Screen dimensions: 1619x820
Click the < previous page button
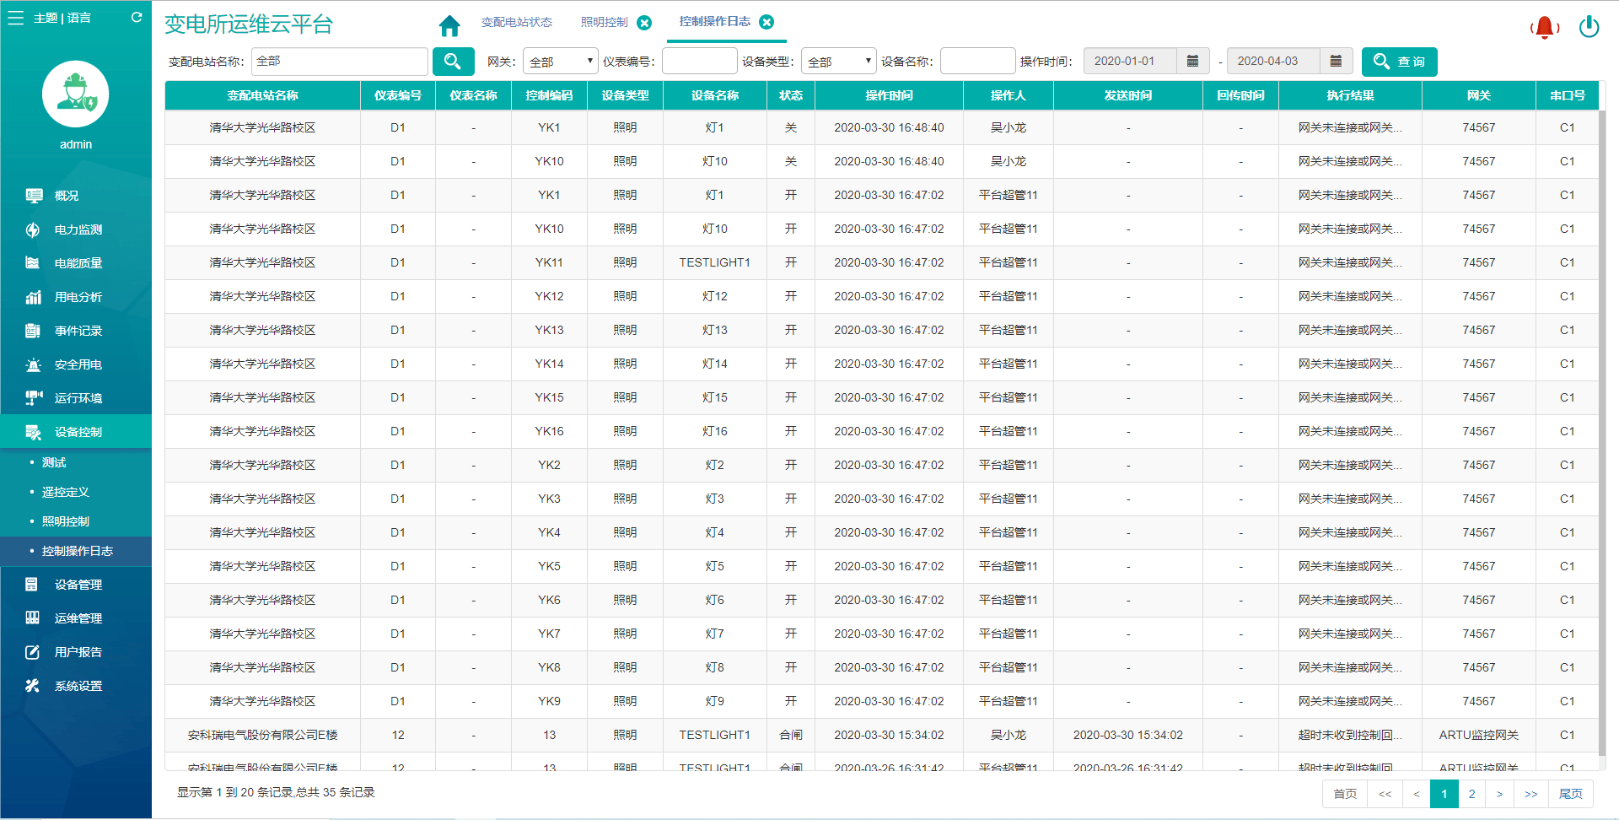[x=1416, y=794]
